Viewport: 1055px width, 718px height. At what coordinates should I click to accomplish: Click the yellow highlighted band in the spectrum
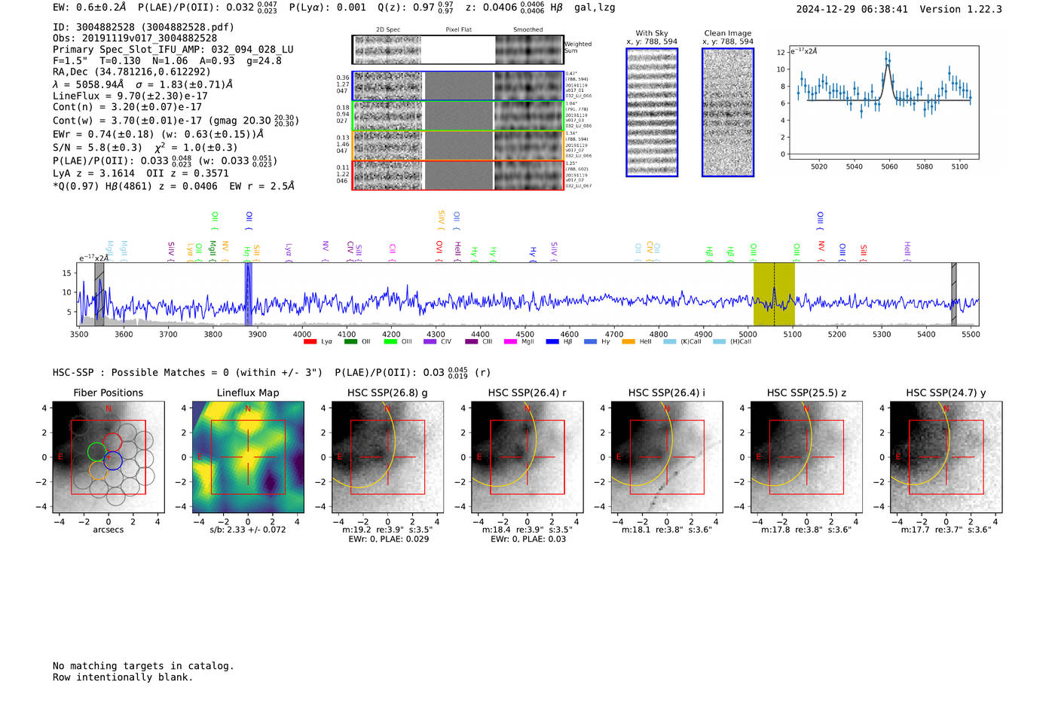(774, 295)
